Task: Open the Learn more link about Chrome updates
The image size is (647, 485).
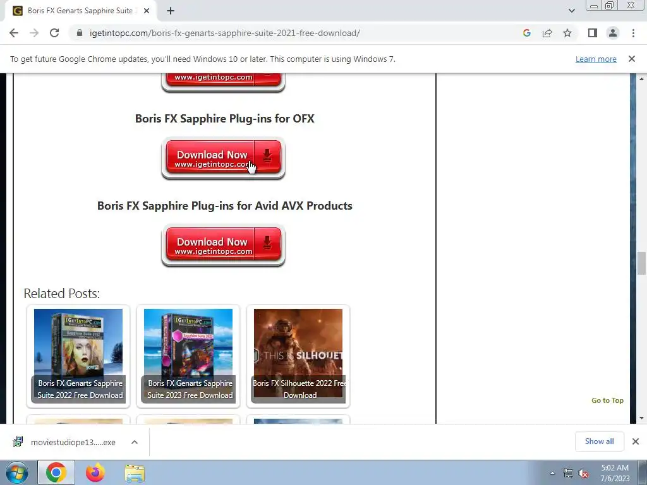Action: 596,59
